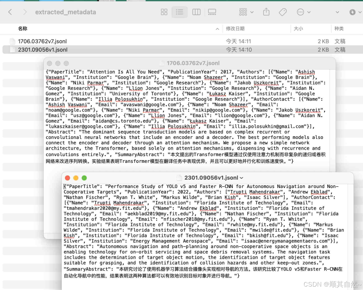Click document proxy icon in 1706.03762v7.jsonl title
363x290 pixels.
tap(162, 63)
